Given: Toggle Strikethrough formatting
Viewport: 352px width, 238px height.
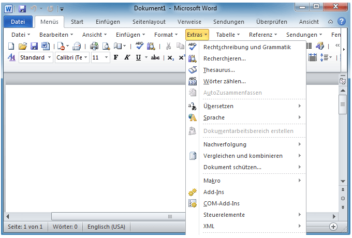Looking at the screenshot, I should (x=155, y=57).
